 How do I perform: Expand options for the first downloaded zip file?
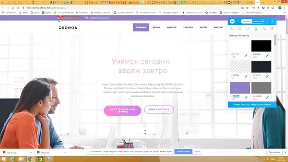[31, 153]
